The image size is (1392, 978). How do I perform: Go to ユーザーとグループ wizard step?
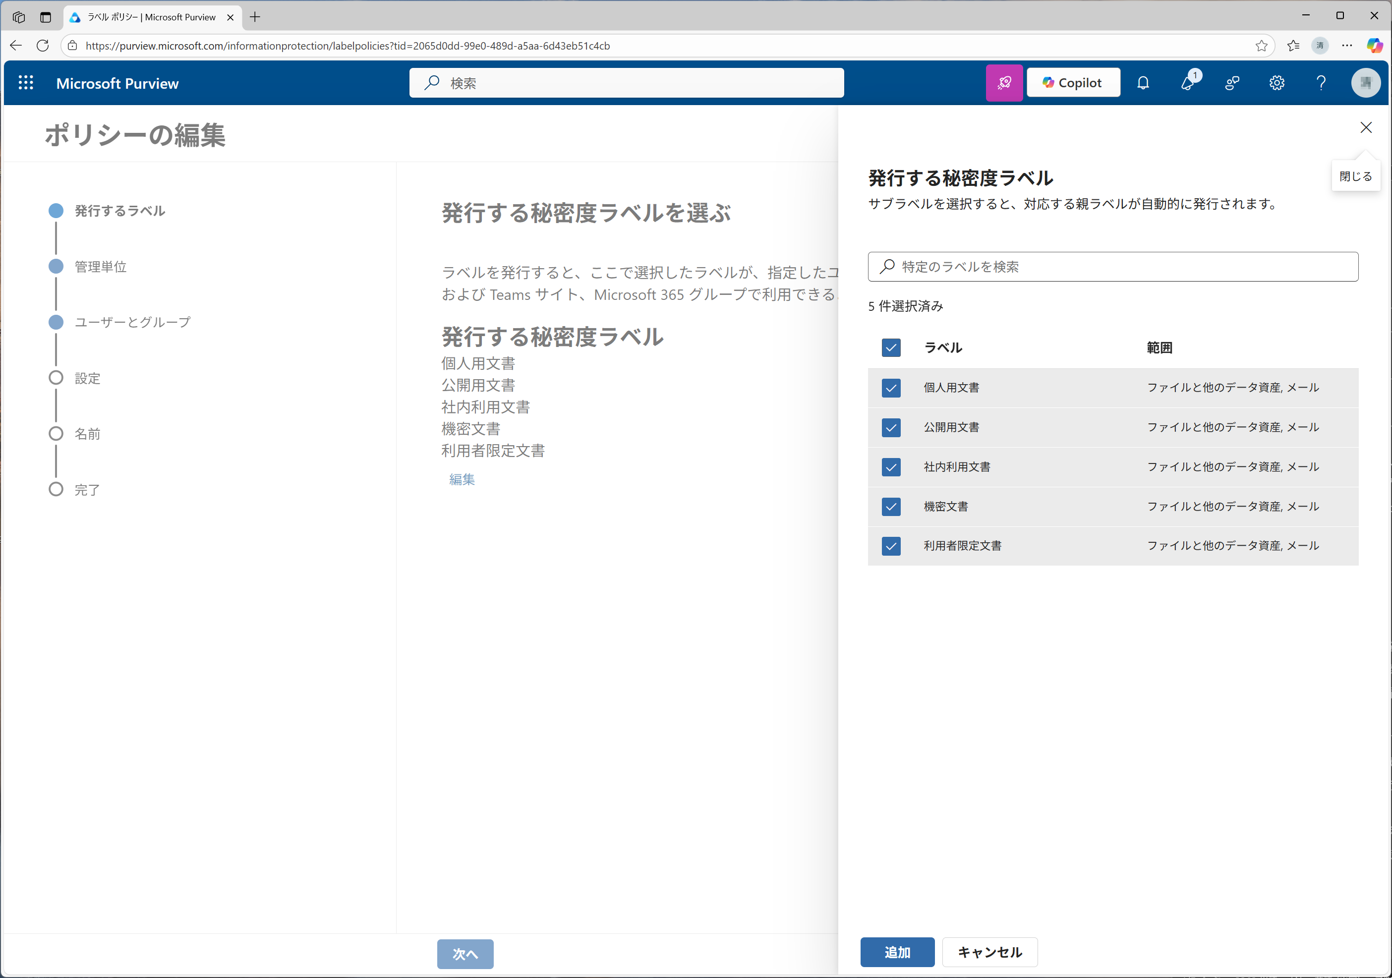coord(132,323)
